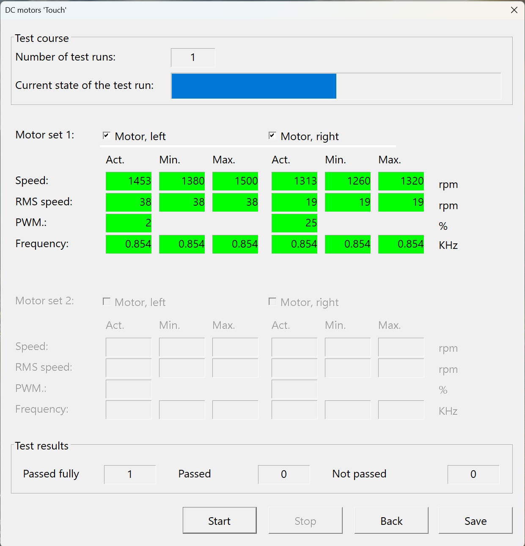The width and height of the screenshot is (525, 546).
Task: Select the left motor actual Frequency value 0.854
Action: [129, 244]
